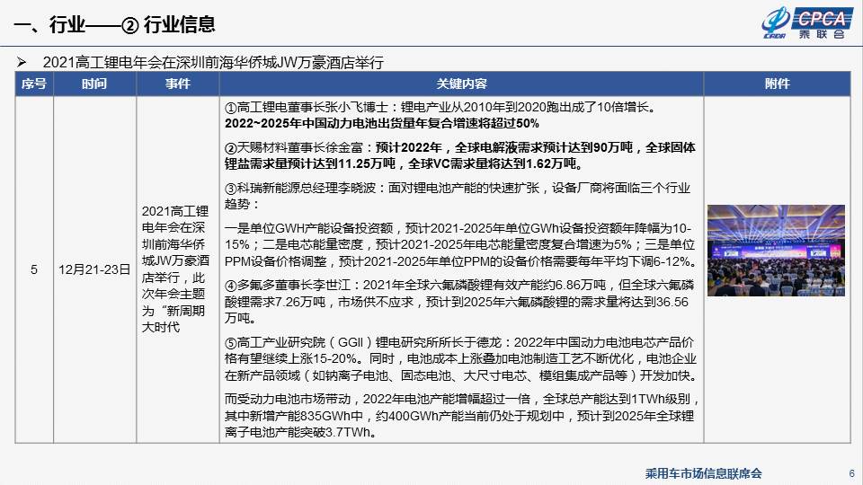The width and height of the screenshot is (863, 485).
Task: Click the text 而受动力电池市场带动
Action: (288, 399)
